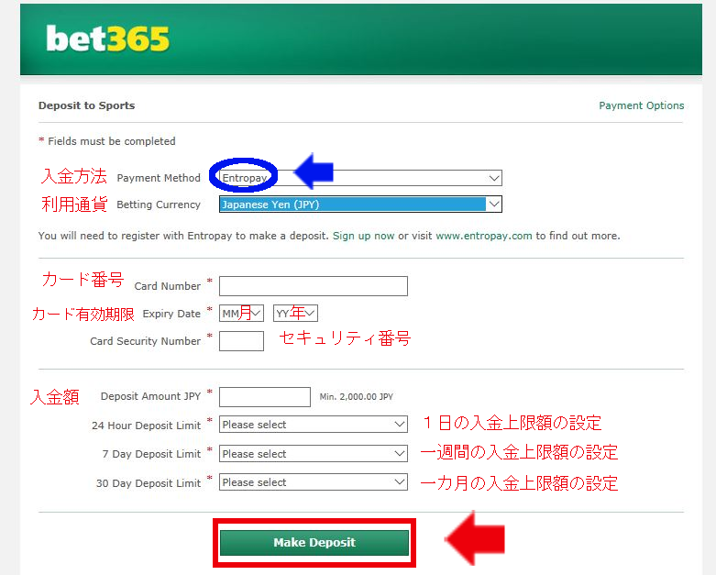Viewport: 716px width, 575px height.
Task: Click the 'Fields must be completed' note
Action: coord(112,141)
